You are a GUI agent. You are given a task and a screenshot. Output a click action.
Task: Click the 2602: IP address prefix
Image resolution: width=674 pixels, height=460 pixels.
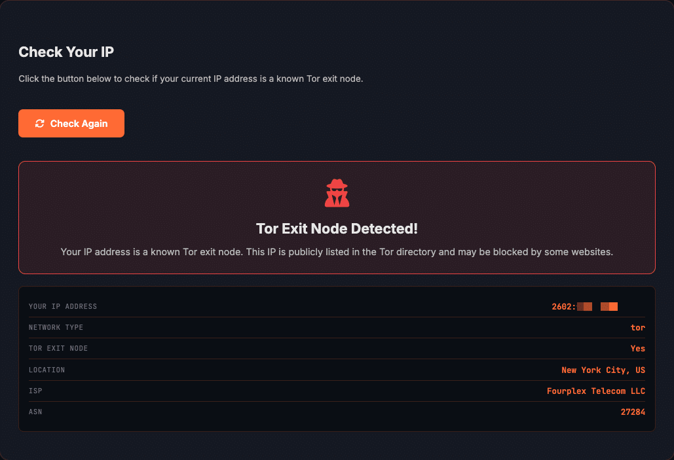coord(563,306)
